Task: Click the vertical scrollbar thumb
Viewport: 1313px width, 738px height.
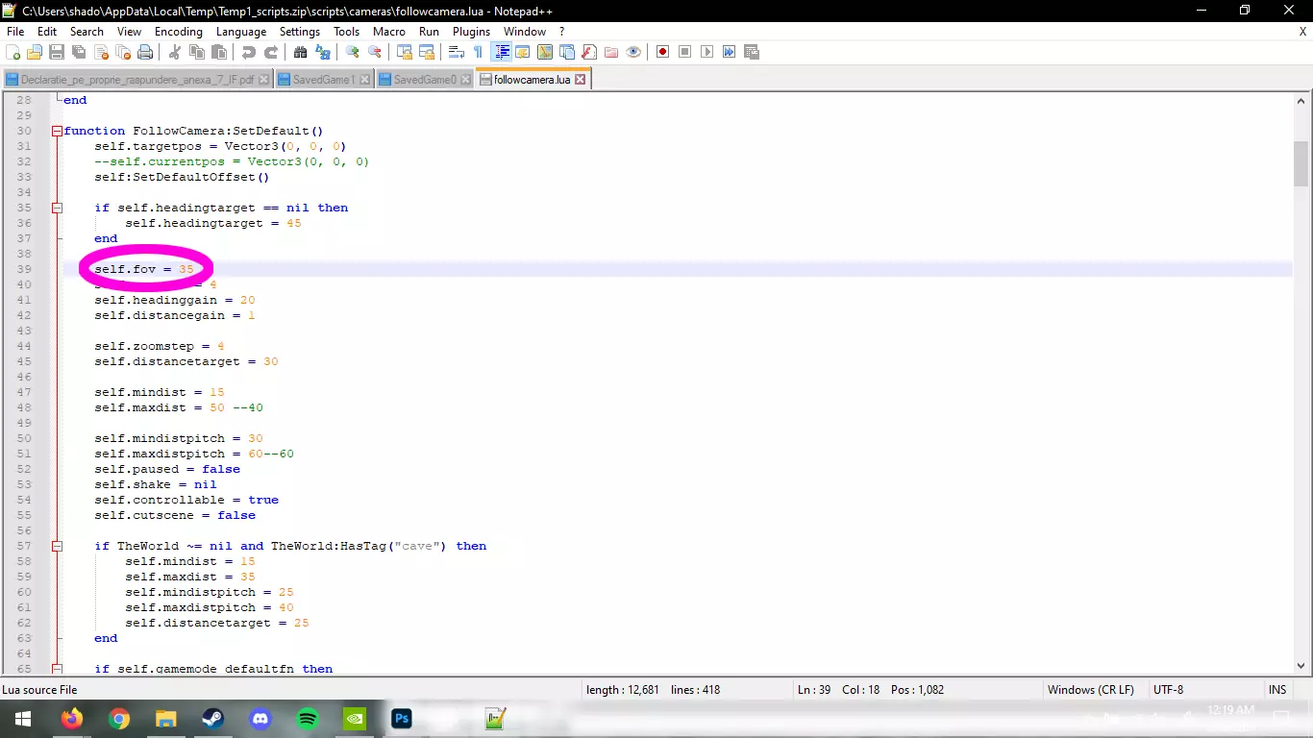Action: coord(1301,163)
